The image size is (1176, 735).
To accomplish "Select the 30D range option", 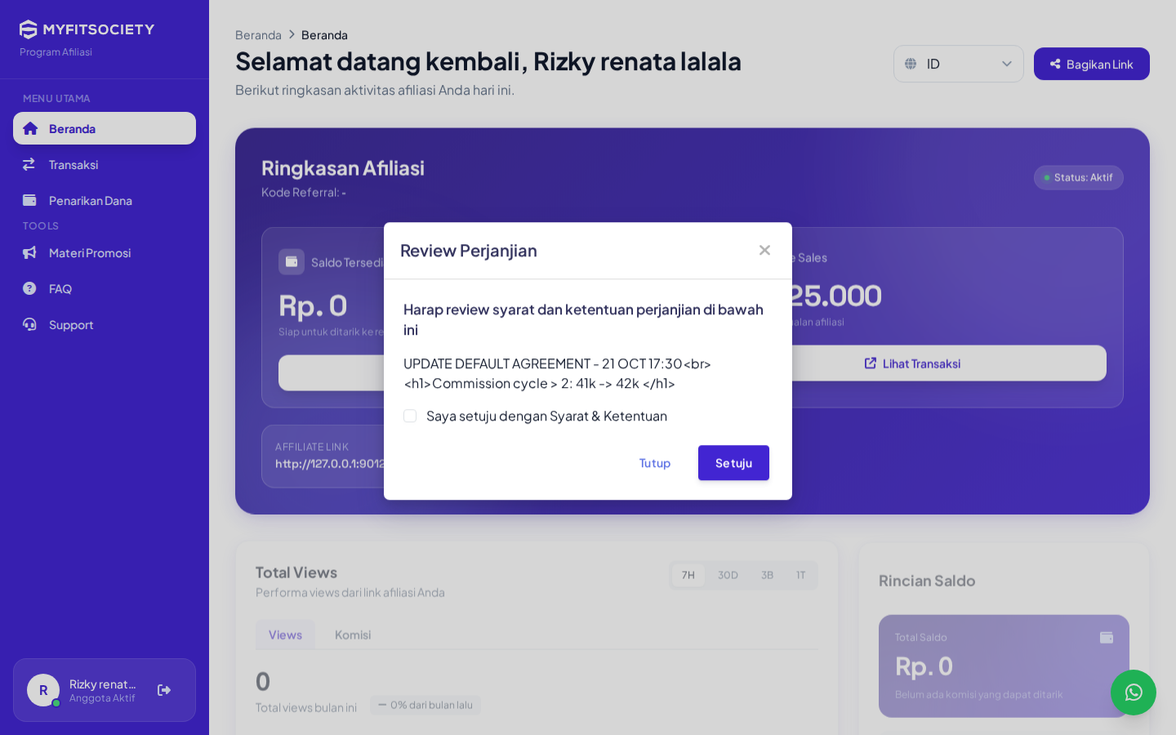I will coord(728,575).
